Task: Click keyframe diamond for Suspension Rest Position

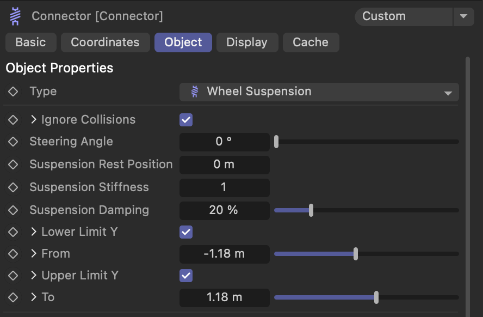Action: (x=13, y=164)
